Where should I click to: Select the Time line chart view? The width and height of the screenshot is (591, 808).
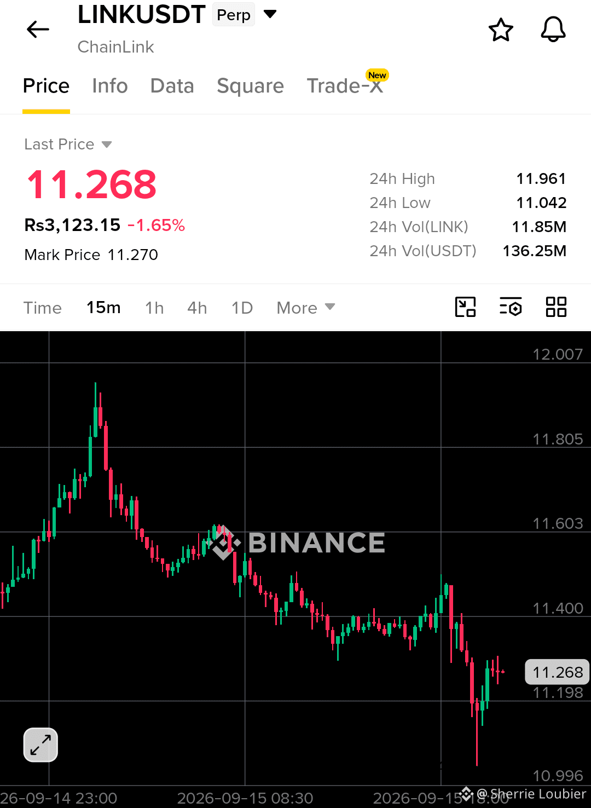point(43,308)
